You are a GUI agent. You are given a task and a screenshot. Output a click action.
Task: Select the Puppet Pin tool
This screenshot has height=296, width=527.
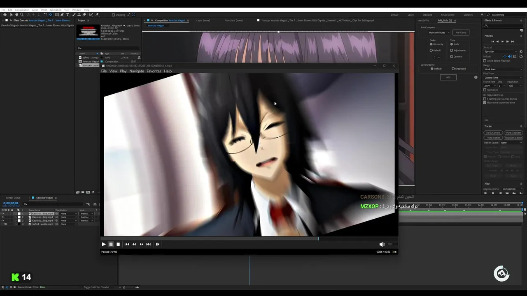[x=97, y=14]
